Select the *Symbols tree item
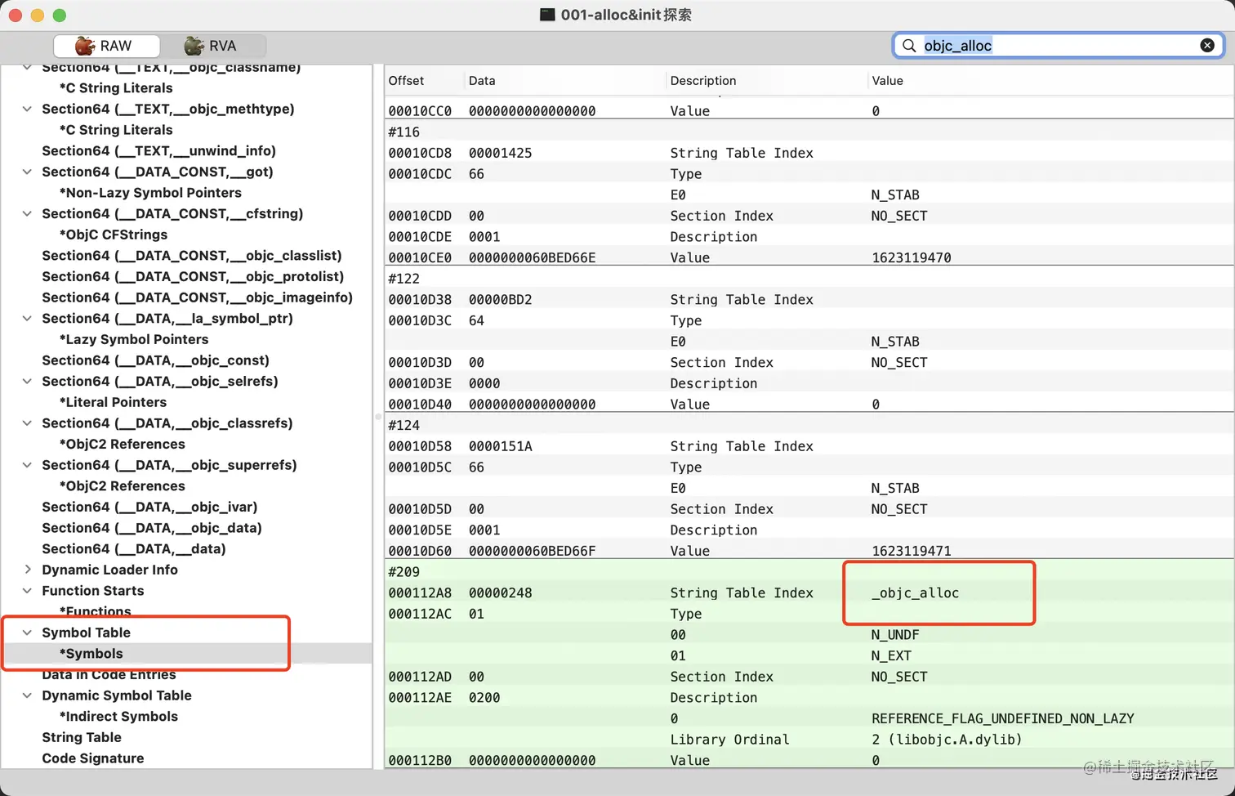Image resolution: width=1235 pixels, height=796 pixels. pos(91,654)
